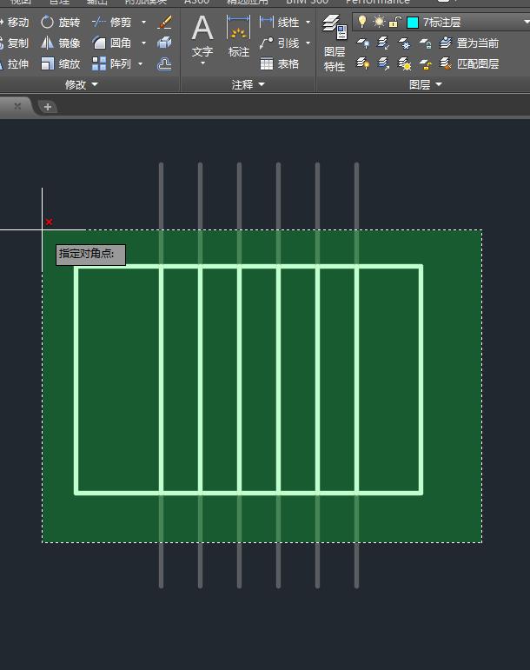
Task: Open the 阵列 (Array) dropdown arrow
Action: pyautogui.click(x=140, y=64)
